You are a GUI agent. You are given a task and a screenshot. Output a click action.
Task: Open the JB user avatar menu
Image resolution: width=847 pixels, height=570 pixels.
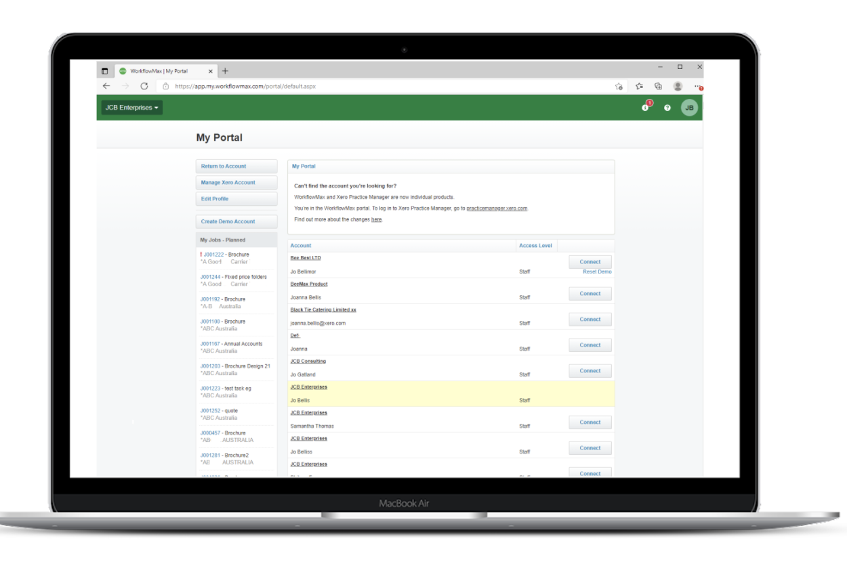point(689,108)
